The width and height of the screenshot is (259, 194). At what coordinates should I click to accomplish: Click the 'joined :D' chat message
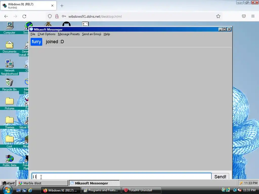point(55,42)
